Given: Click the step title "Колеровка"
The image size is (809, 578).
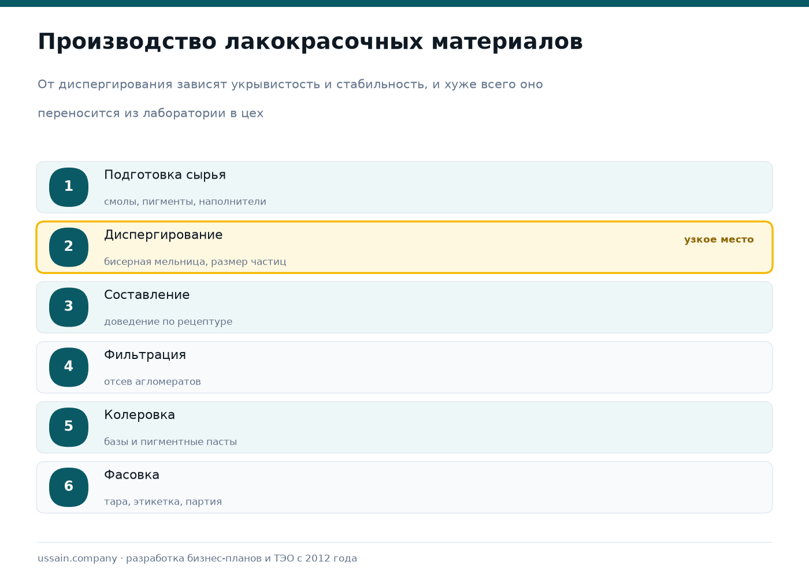Looking at the screenshot, I should click(139, 415).
